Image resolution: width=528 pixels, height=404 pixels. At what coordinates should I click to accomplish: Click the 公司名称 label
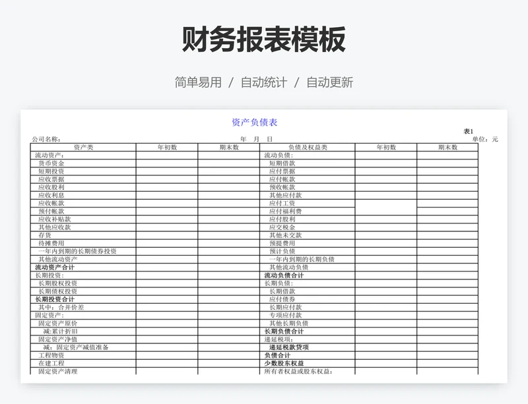click(x=46, y=139)
